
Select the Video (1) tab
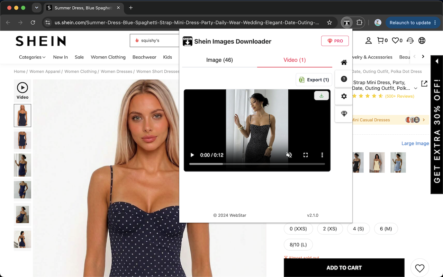pyautogui.click(x=295, y=60)
